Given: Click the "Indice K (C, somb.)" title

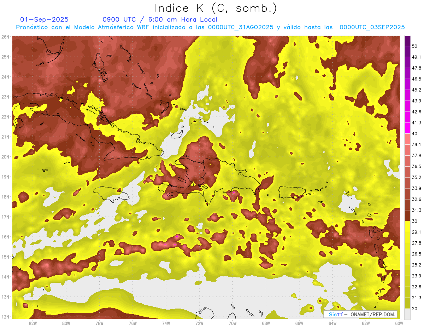Looking at the screenshot, I should (x=216, y=8).
